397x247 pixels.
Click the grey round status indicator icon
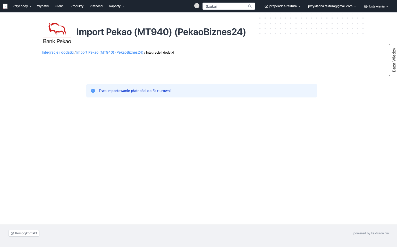(197, 6)
